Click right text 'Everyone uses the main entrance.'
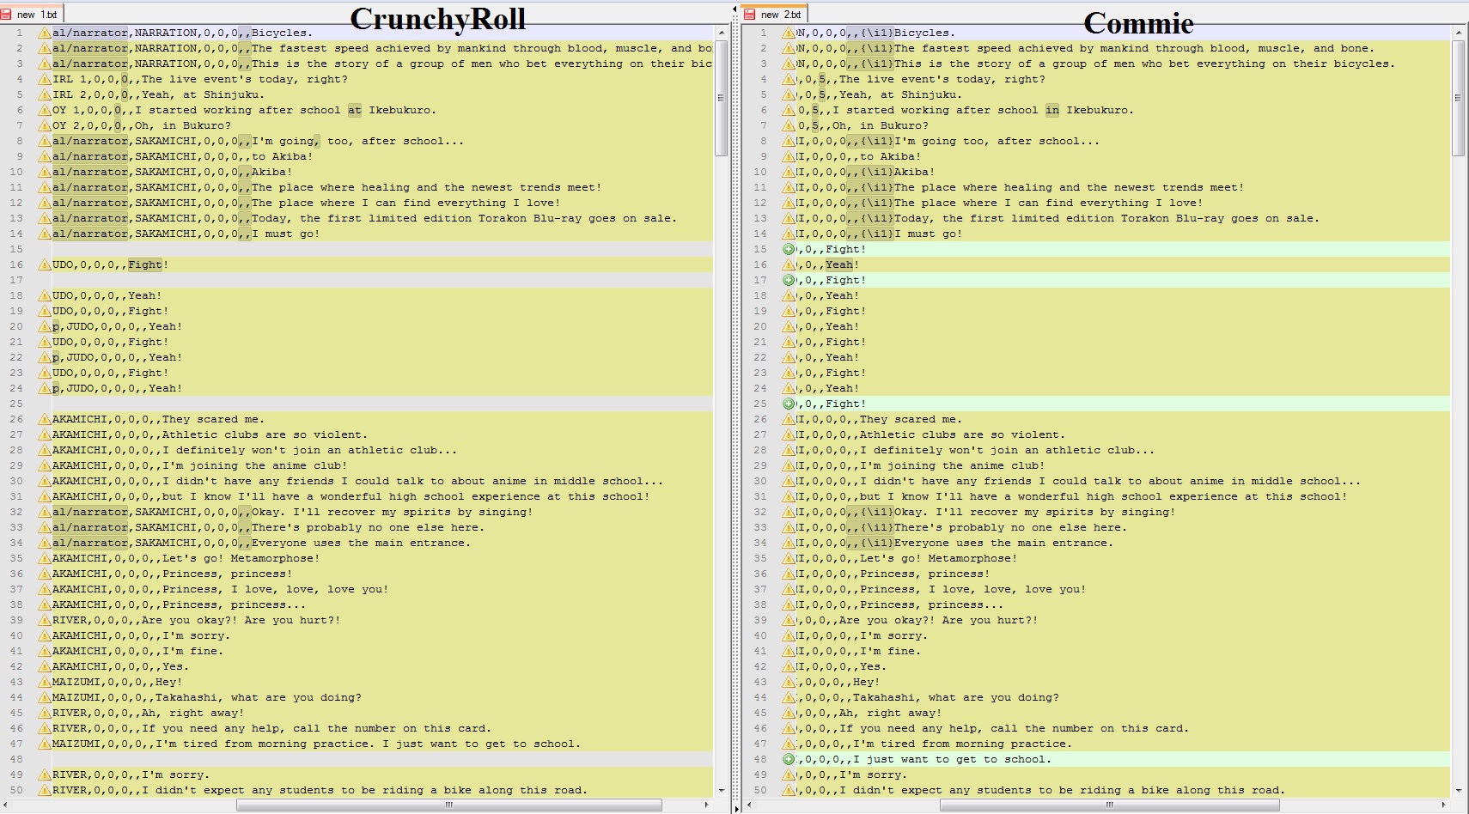The image size is (1469, 814). click(1003, 543)
